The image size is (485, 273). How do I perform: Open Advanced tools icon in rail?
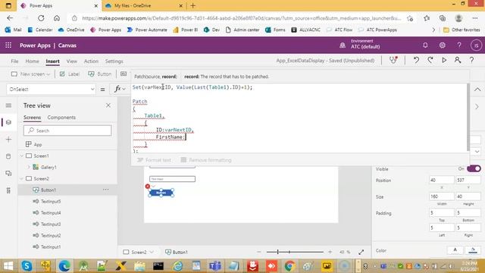(8, 190)
